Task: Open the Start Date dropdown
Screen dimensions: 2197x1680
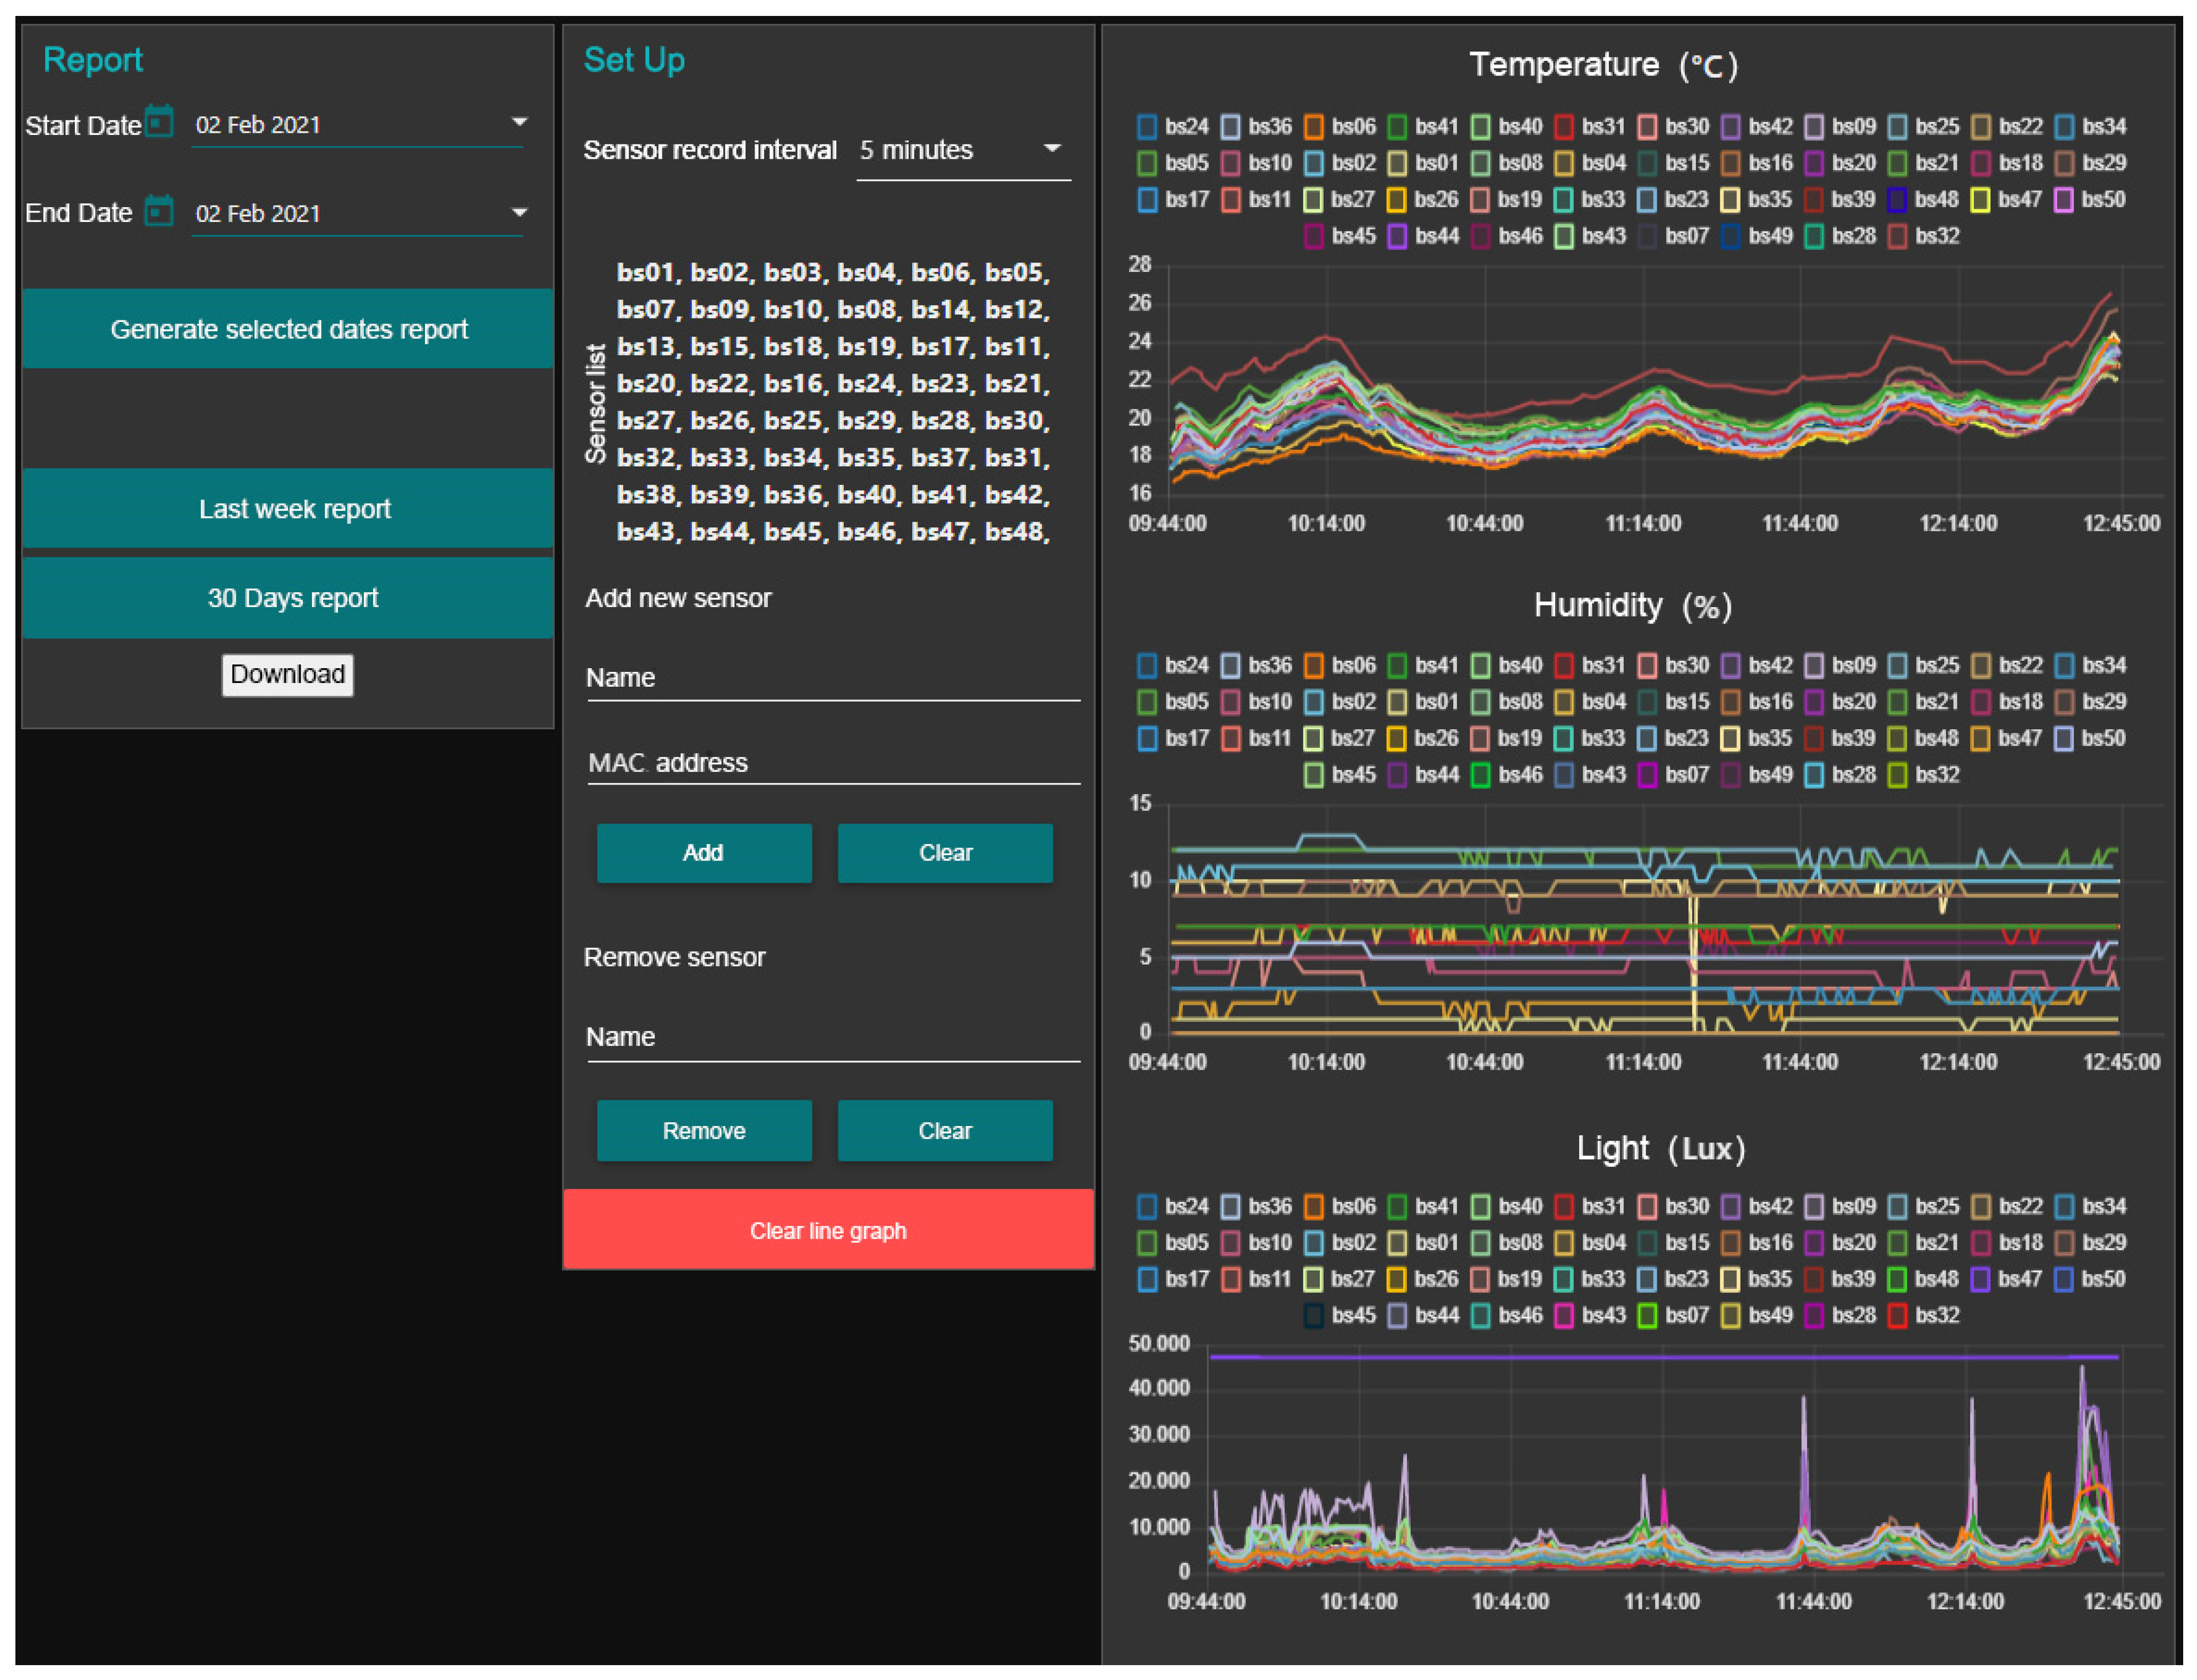Action: (x=519, y=122)
